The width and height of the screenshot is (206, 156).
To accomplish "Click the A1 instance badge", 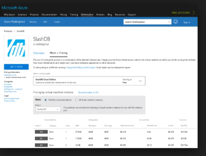I will pos(41,139).
